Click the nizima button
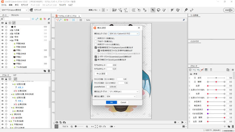 pos(229,10)
